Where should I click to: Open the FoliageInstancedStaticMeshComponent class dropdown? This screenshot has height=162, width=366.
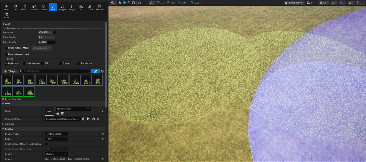pyautogui.click(x=63, y=119)
